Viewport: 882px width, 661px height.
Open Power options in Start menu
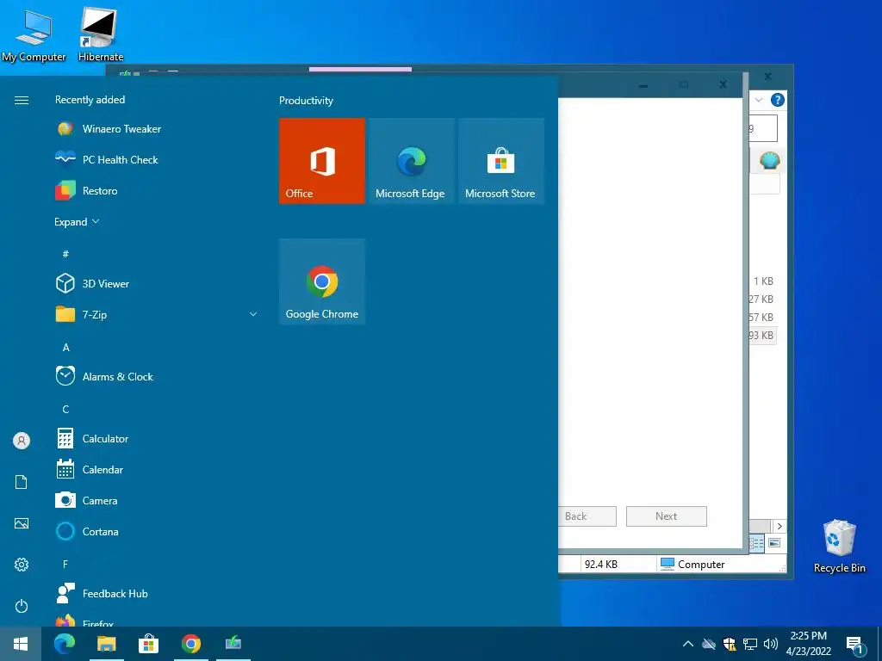tap(22, 606)
